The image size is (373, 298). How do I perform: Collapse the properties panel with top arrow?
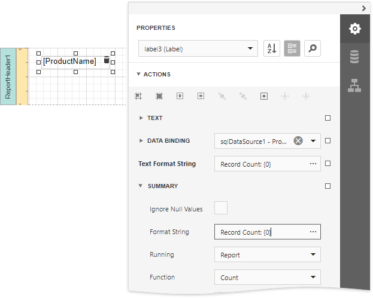coord(363,8)
